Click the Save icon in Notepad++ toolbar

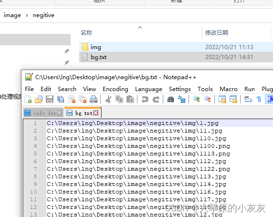(x=50, y=99)
